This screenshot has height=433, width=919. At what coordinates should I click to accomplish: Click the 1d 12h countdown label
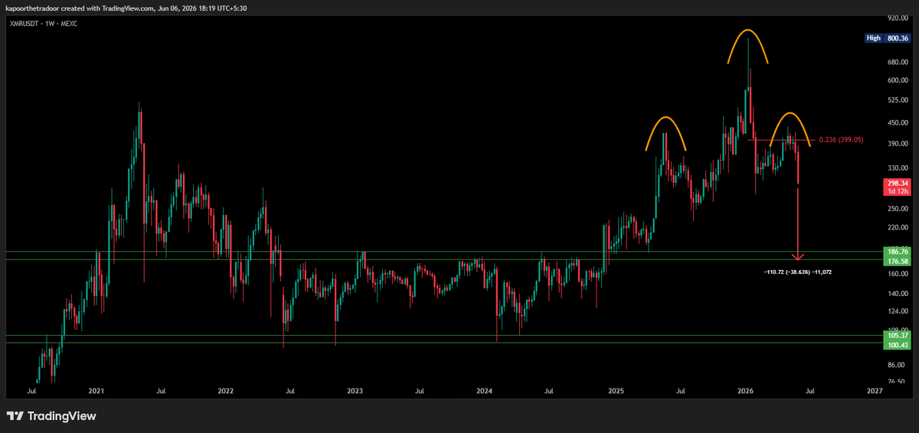coord(897,191)
